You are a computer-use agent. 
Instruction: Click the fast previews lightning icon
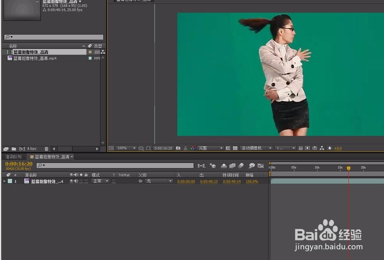point(308,148)
